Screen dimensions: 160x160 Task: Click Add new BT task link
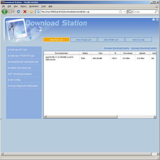pyautogui.click(x=18, y=50)
